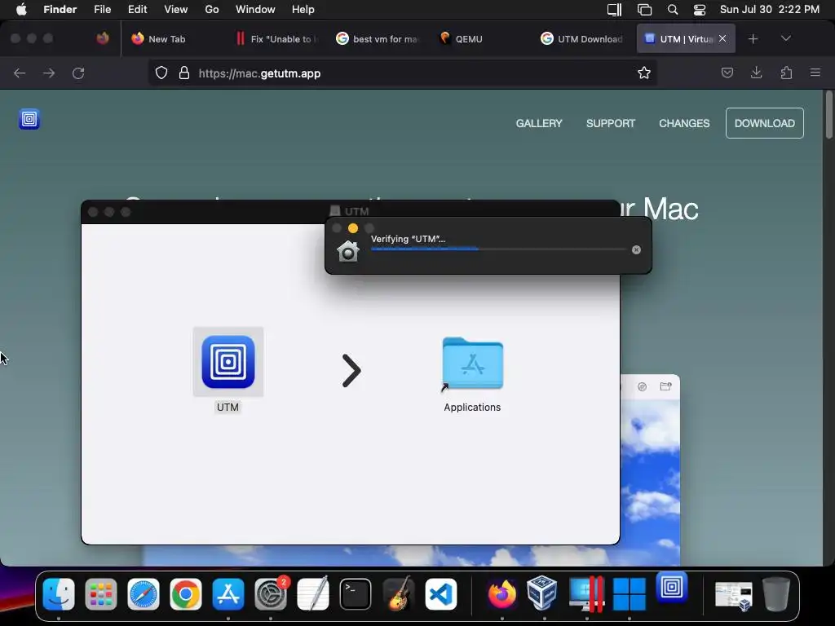835x626 pixels.
Task: Cancel the Verifying UTM progress
Action: [x=636, y=249]
